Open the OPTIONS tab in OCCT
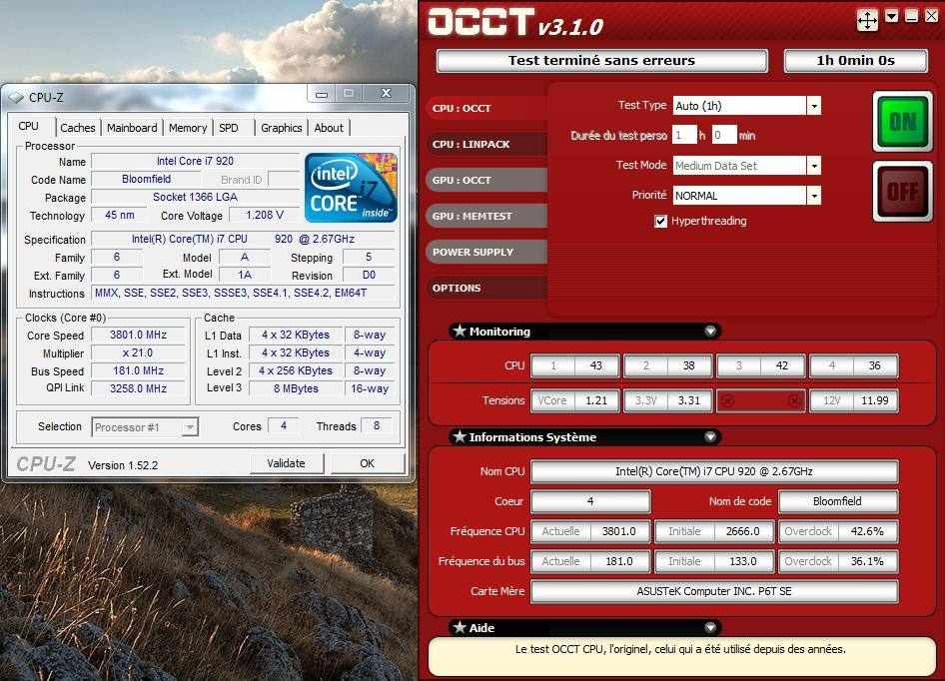 (x=486, y=288)
